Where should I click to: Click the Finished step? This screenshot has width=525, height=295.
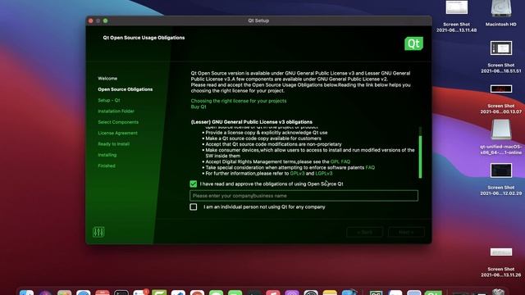pos(107,166)
